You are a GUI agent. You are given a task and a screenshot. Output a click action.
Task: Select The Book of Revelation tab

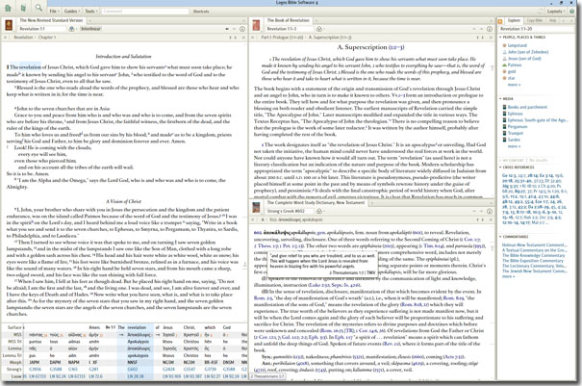point(288,20)
